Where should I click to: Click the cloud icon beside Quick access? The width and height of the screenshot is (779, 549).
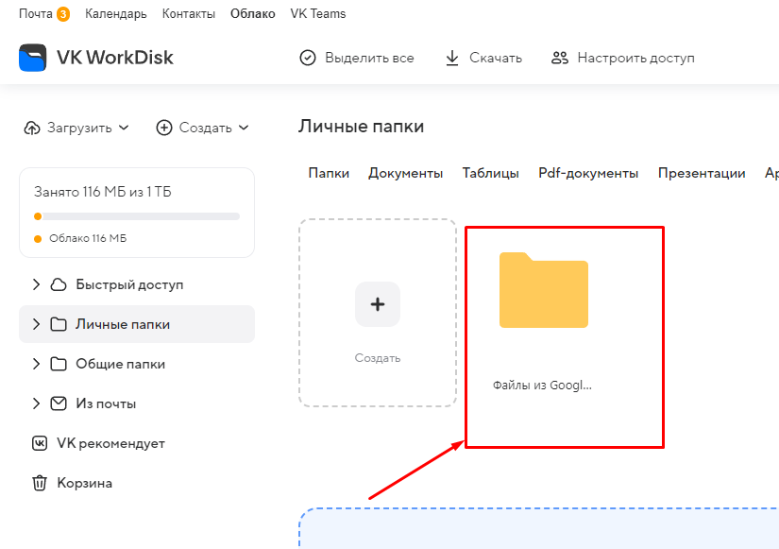click(x=59, y=284)
